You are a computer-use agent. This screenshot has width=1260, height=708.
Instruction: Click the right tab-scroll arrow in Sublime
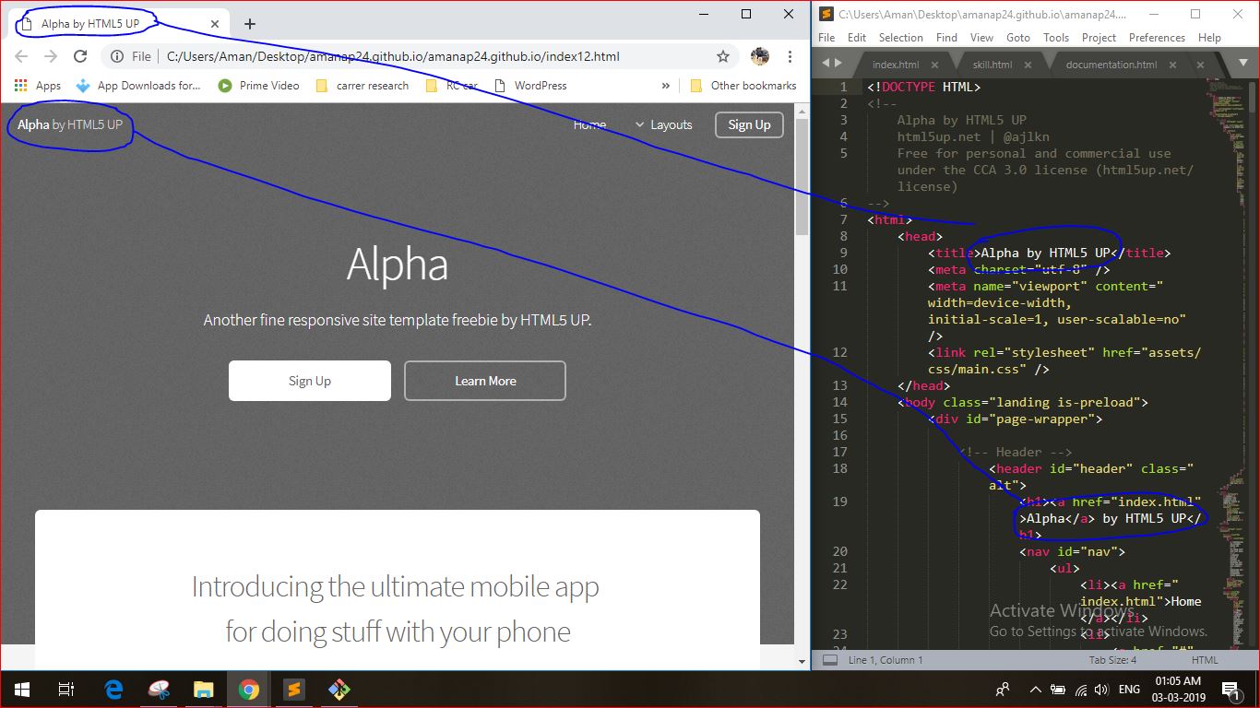[838, 63]
